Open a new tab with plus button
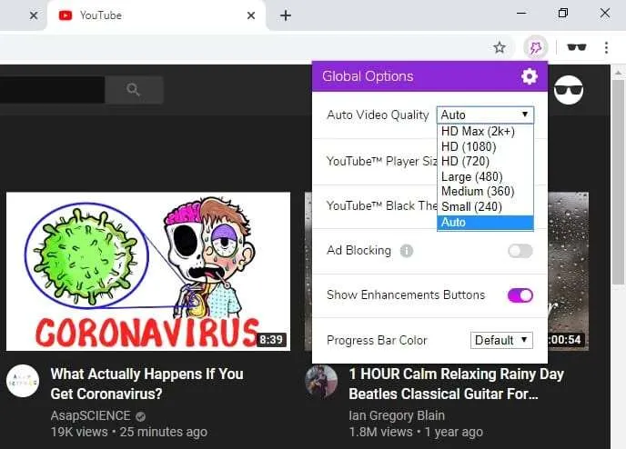This screenshot has height=449, width=626. coord(286,15)
